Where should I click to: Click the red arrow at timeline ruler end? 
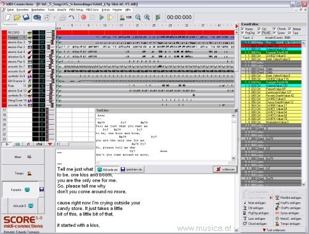coord(237,26)
